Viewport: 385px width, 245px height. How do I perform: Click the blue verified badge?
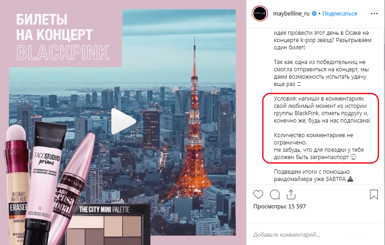click(314, 14)
